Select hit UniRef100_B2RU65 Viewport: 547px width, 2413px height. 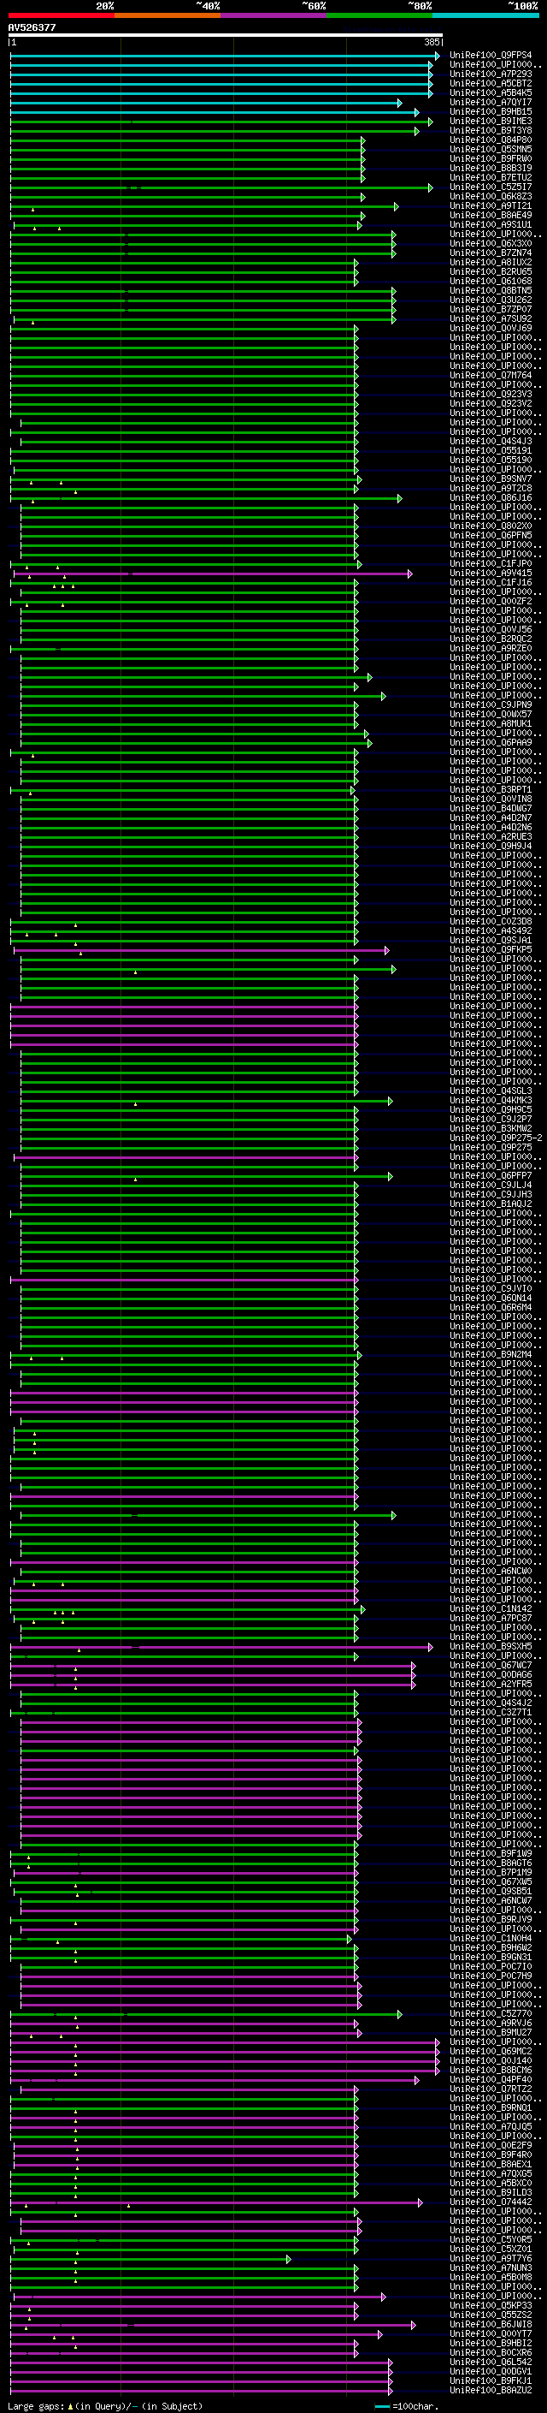pos(491,271)
